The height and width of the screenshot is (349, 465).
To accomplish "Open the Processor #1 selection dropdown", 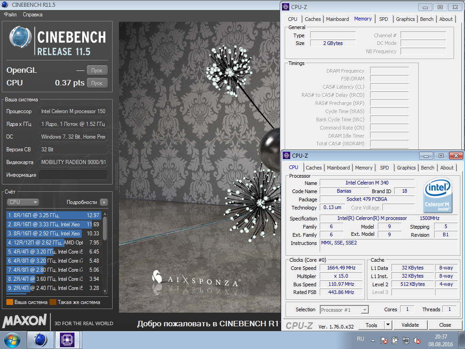I will coord(344,310).
